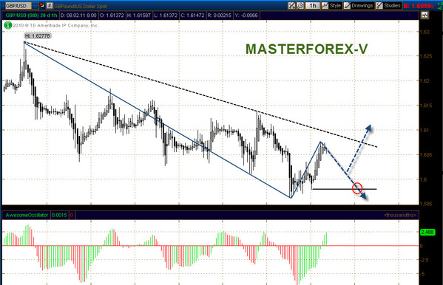
Task: Open the colored symbol link selector
Action: click(42, 5)
